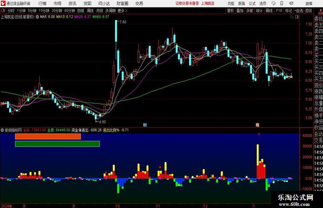Click the red R 1000 badge

pyautogui.click(x=321, y=12)
